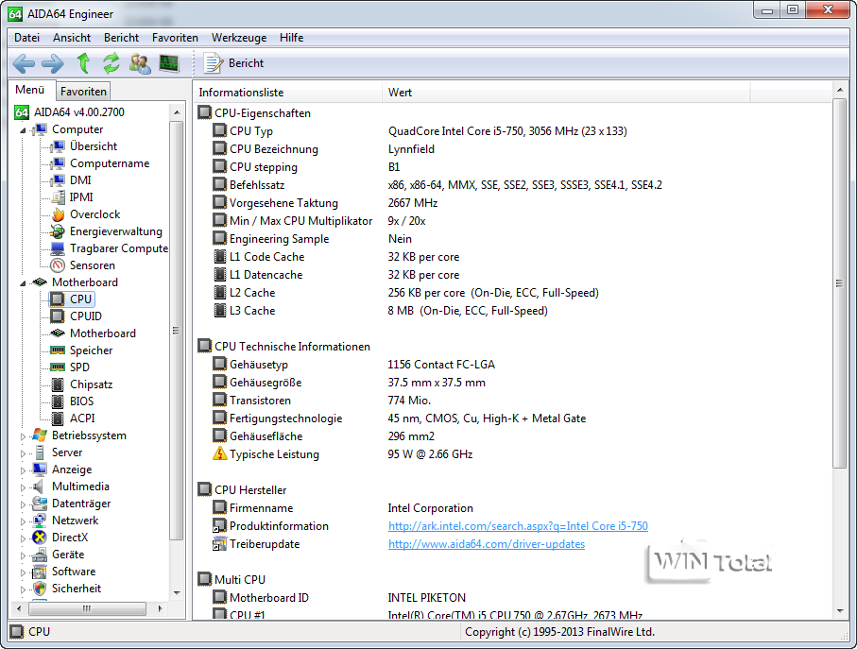857x649 pixels.
Task: Click the back navigation arrow
Action: pyautogui.click(x=24, y=63)
